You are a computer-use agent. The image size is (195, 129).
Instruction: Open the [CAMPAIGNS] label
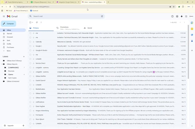13,67
